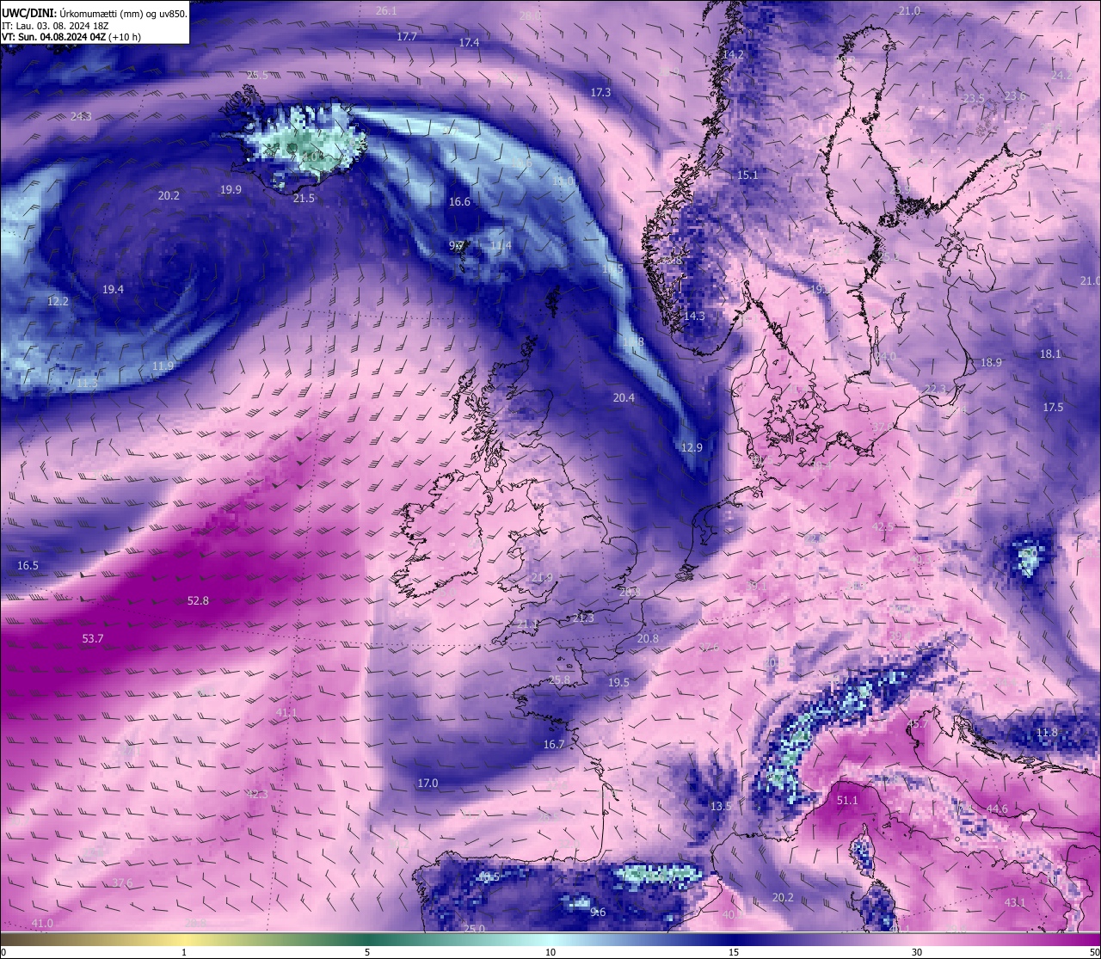This screenshot has width=1101, height=959.
Task: Click the 19.4 value in the low's spiral
Action: pyautogui.click(x=113, y=289)
